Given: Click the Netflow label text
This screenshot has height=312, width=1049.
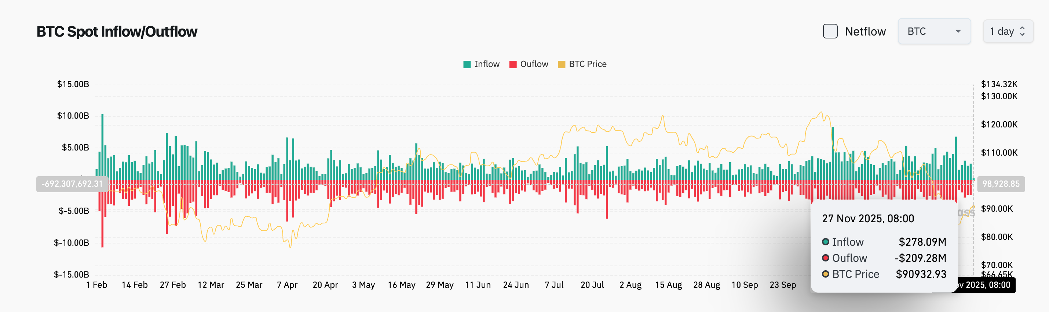Looking at the screenshot, I should coord(865,31).
